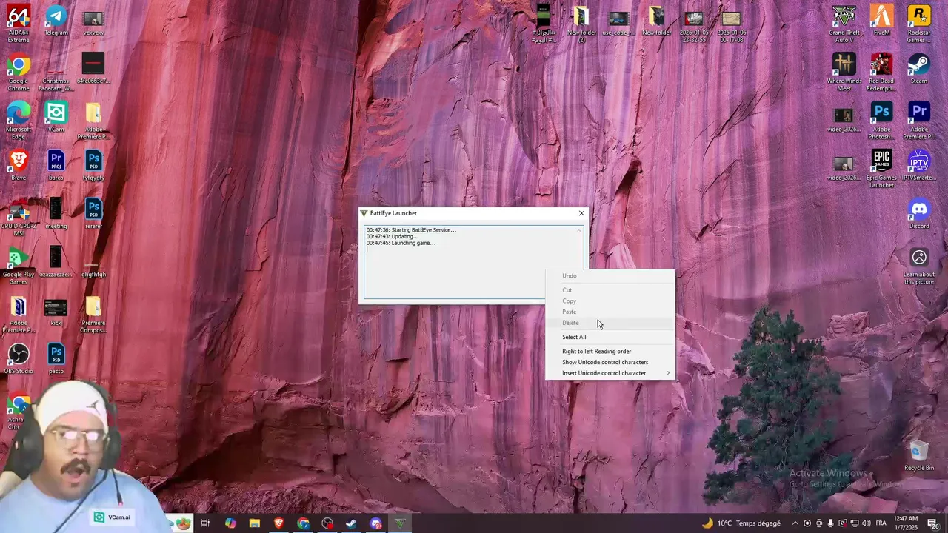Click Copy in the context menu
This screenshot has height=533, width=948.
click(x=610, y=301)
